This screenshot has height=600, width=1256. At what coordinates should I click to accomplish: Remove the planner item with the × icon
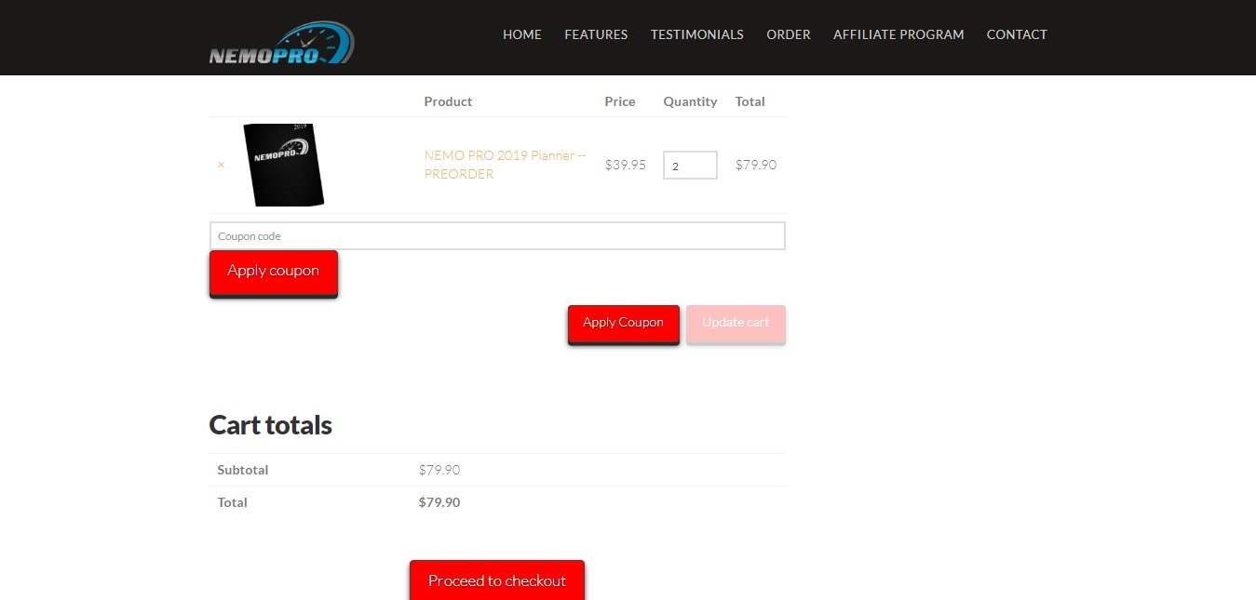tap(221, 165)
